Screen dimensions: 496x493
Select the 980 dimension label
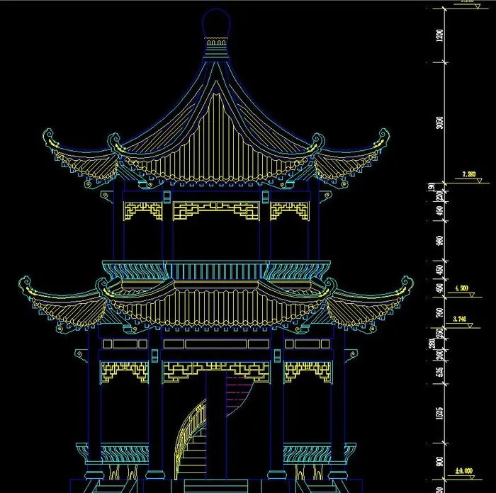coord(440,241)
